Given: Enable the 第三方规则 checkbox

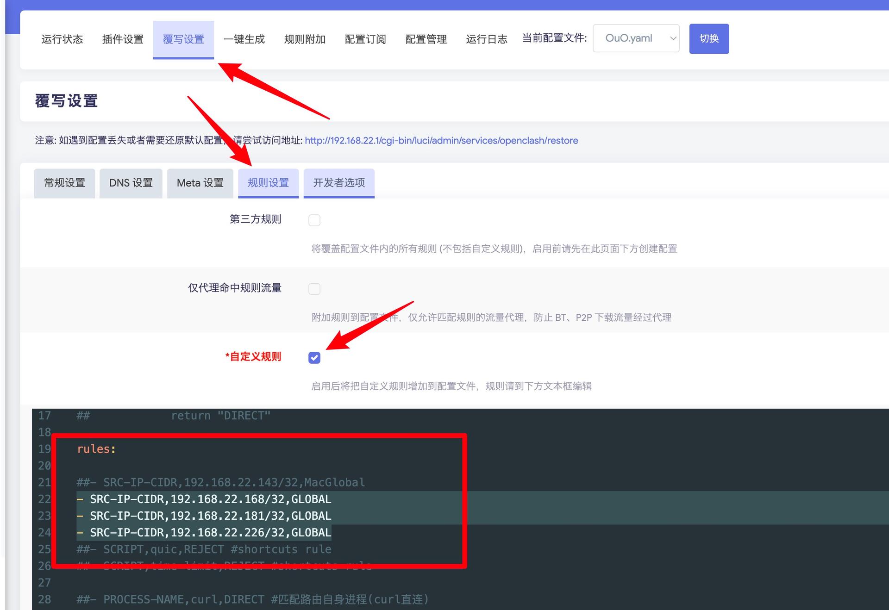Looking at the screenshot, I should pos(314,220).
